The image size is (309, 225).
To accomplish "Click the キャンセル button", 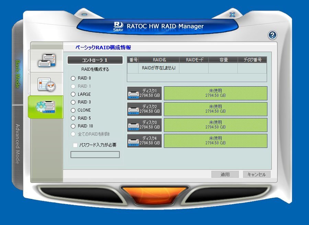I will point(256,175).
